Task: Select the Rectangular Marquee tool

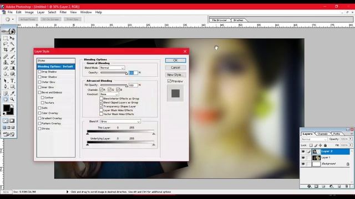Action: pyautogui.click(x=6, y=38)
